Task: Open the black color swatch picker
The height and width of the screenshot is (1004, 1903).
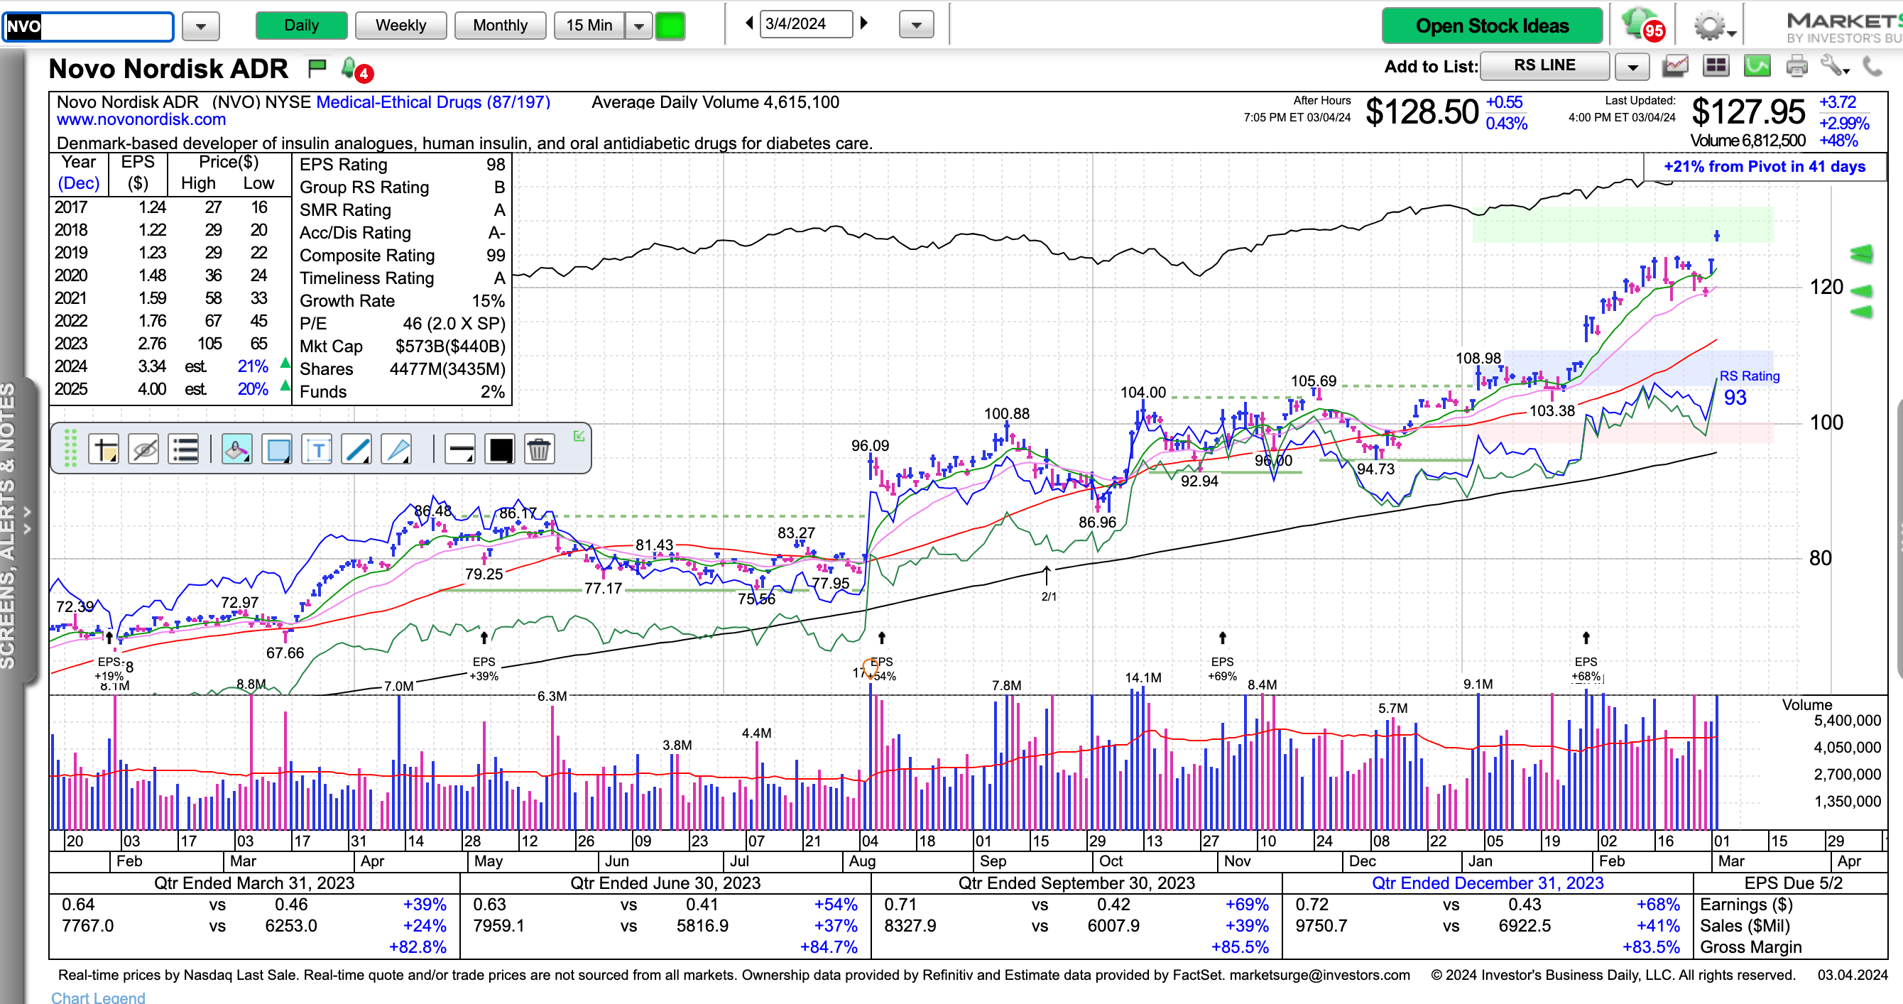Action: pyautogui.click(x=500, y=449)
